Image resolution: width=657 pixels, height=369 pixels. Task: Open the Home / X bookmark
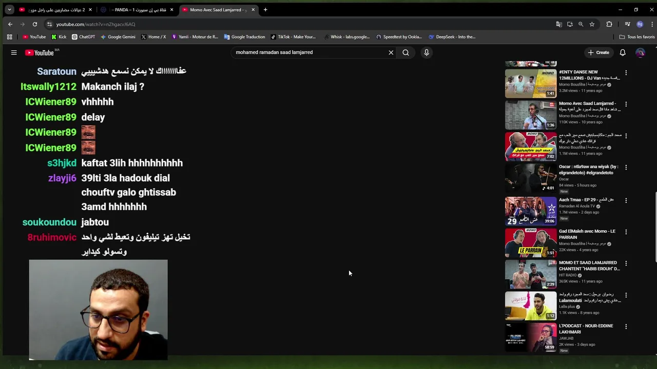pos(153,37)
